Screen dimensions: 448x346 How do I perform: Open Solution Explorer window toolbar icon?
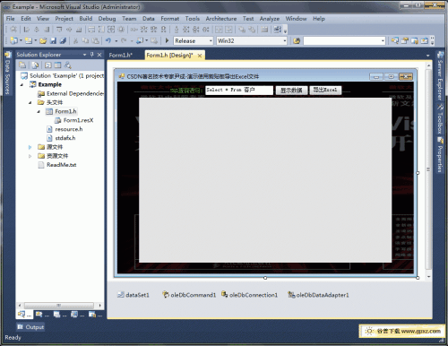click(x=394, y=40)
